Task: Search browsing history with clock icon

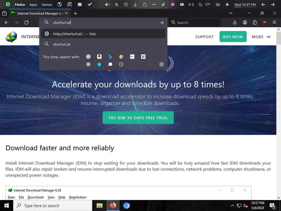Action: point(121,64)
